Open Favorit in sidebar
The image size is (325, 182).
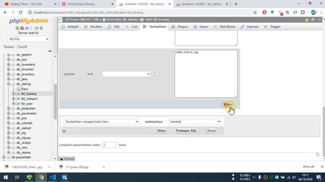point(22,47)
